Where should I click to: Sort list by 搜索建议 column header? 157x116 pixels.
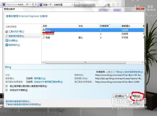coord(132,26)
